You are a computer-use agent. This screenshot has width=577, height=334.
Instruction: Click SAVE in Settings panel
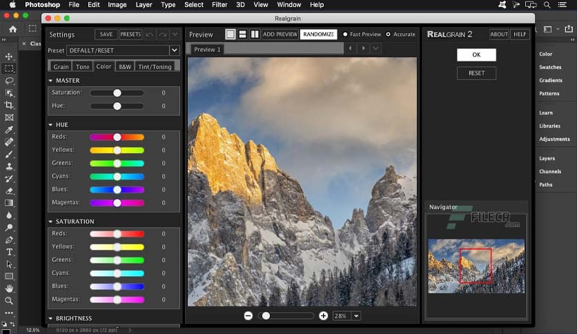coord(106,35)
